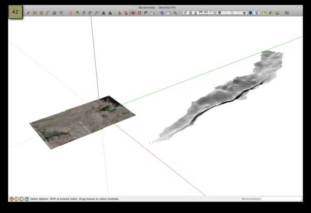Activate the Orbit camera tool

pos(162,13)
